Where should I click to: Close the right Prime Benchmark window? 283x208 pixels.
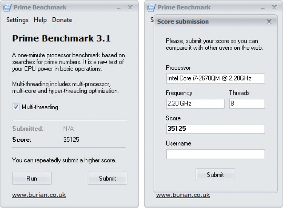click(x=274, y=7)
